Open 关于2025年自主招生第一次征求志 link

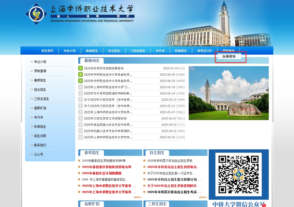coord(172,173)
